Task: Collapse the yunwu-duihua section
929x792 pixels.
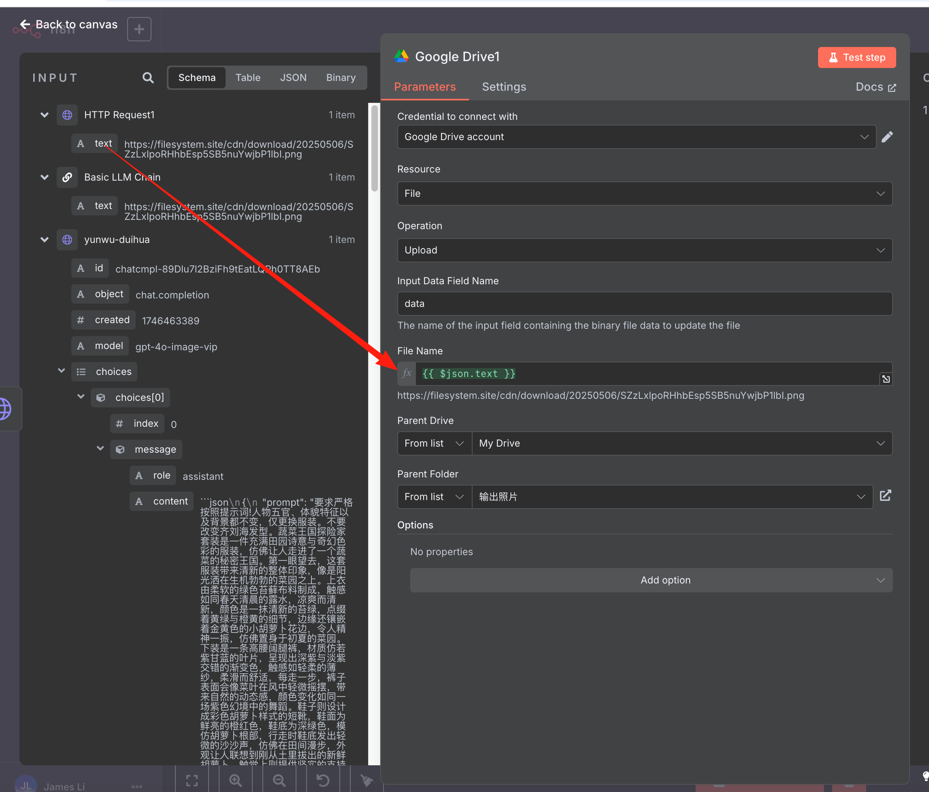Action: point(45,239)
